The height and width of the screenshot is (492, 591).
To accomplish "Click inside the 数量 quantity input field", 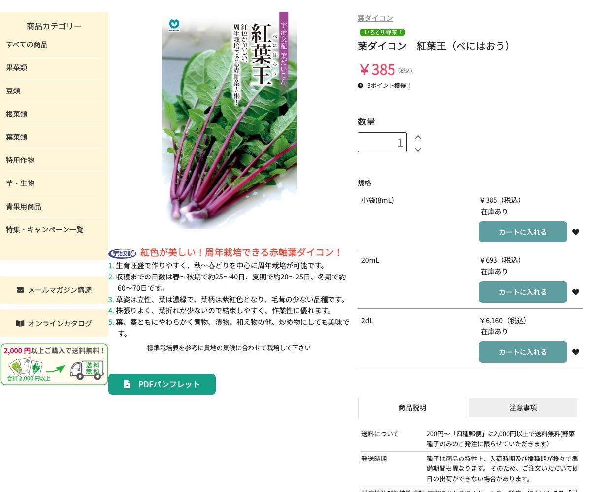I will click(x=382, y=142).
